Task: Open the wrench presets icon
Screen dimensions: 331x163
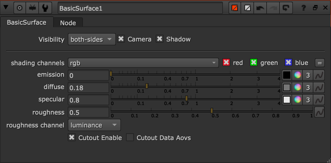Action: [x=45, y=8]
